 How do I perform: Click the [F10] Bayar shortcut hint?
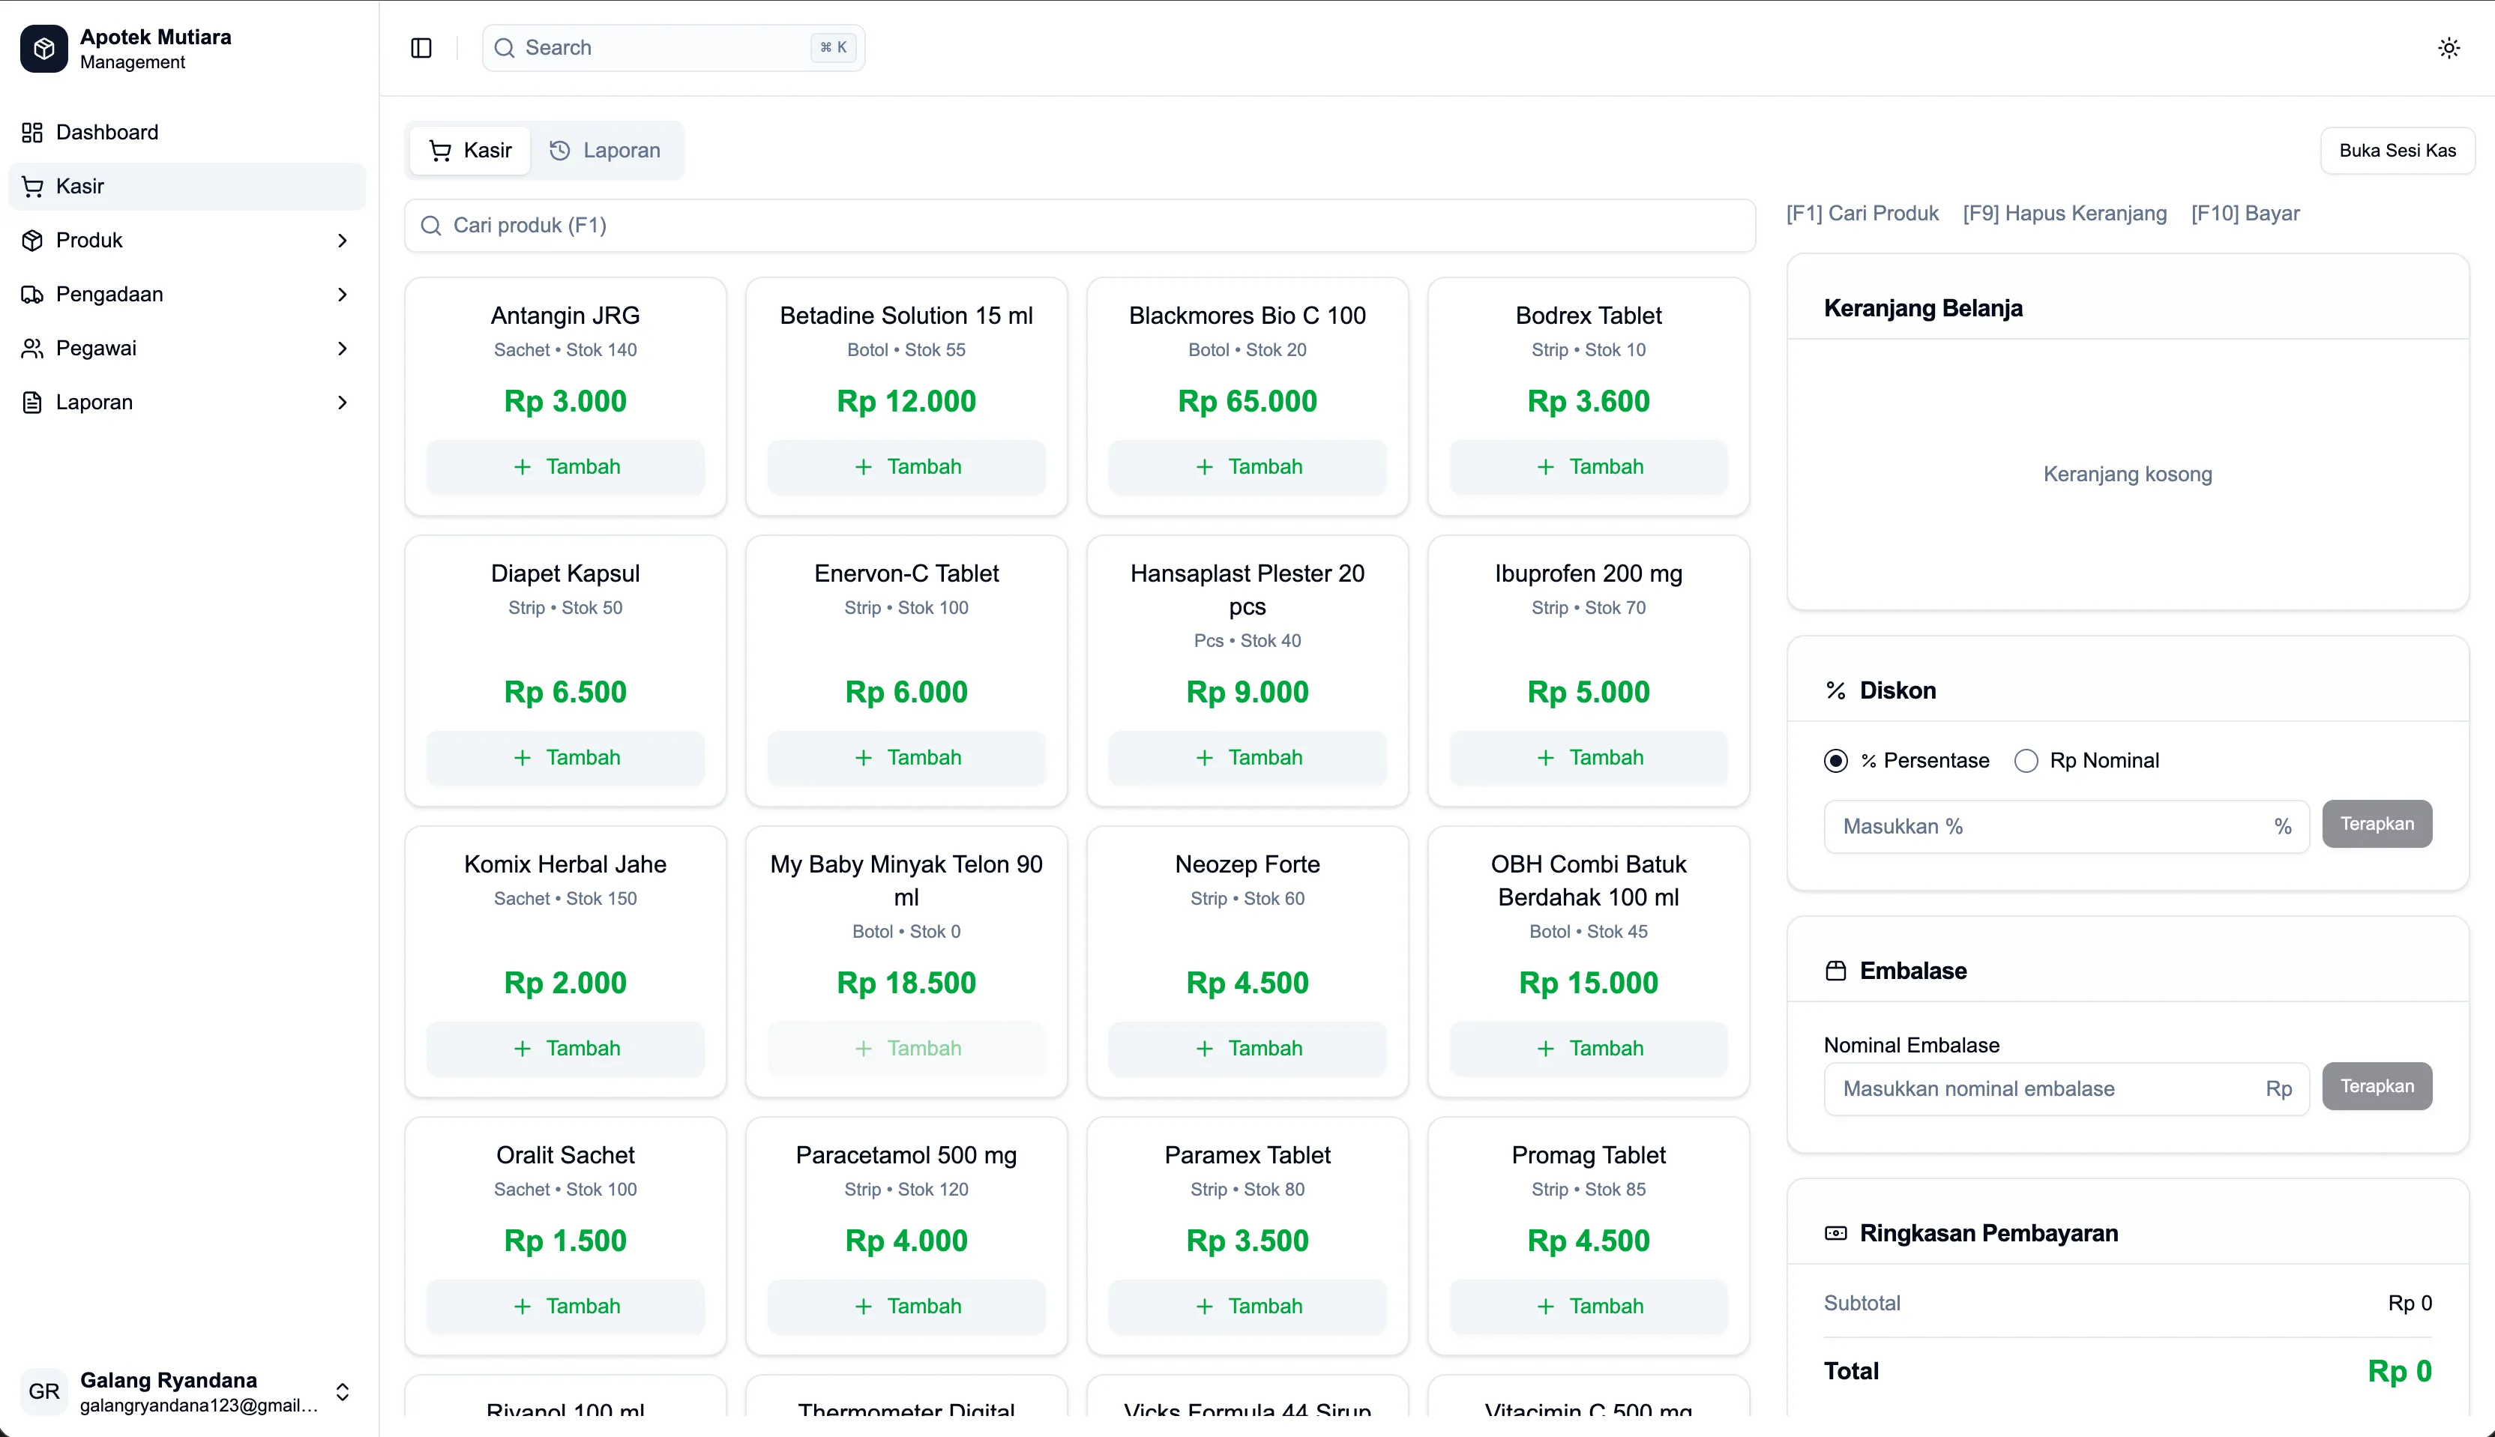[x=2245, y=214]
